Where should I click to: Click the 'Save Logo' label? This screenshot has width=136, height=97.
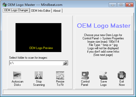click(103, 83)
